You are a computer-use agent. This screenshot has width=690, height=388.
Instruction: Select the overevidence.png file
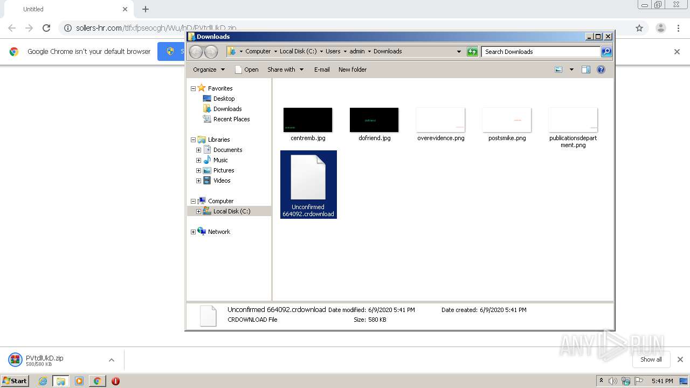tap(440, 124)
